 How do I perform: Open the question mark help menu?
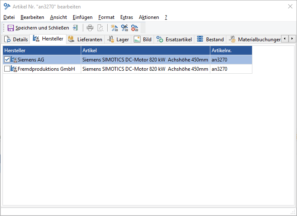166,17
